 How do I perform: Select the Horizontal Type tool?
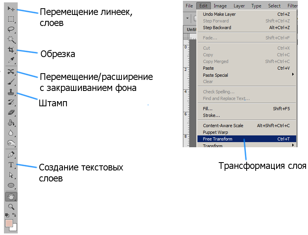[11, 165]
